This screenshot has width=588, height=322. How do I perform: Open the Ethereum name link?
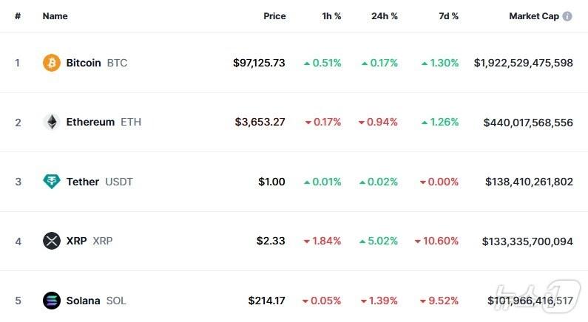(90, 122)
